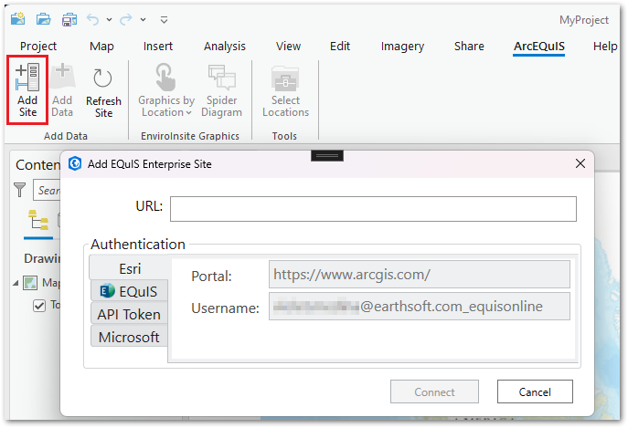Open Graphics by Location dropdown

166,90
